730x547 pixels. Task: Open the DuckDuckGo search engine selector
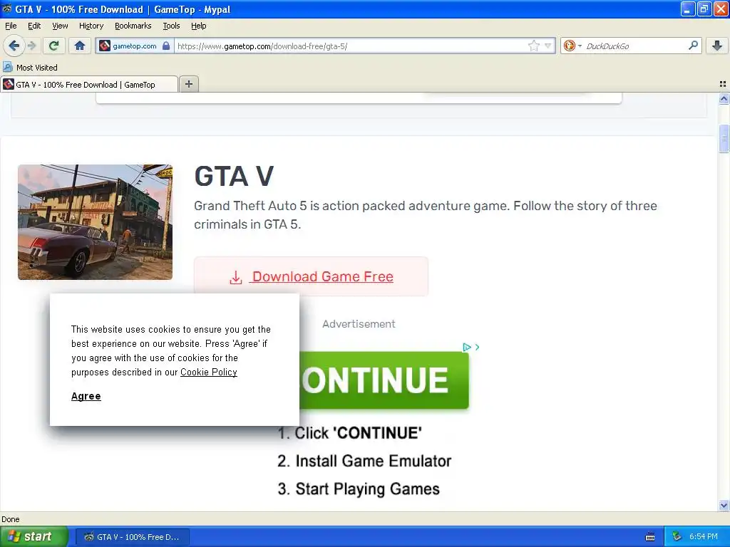572,46
